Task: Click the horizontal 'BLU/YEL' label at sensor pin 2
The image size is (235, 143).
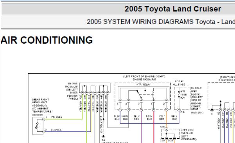Action: [56, 130]
